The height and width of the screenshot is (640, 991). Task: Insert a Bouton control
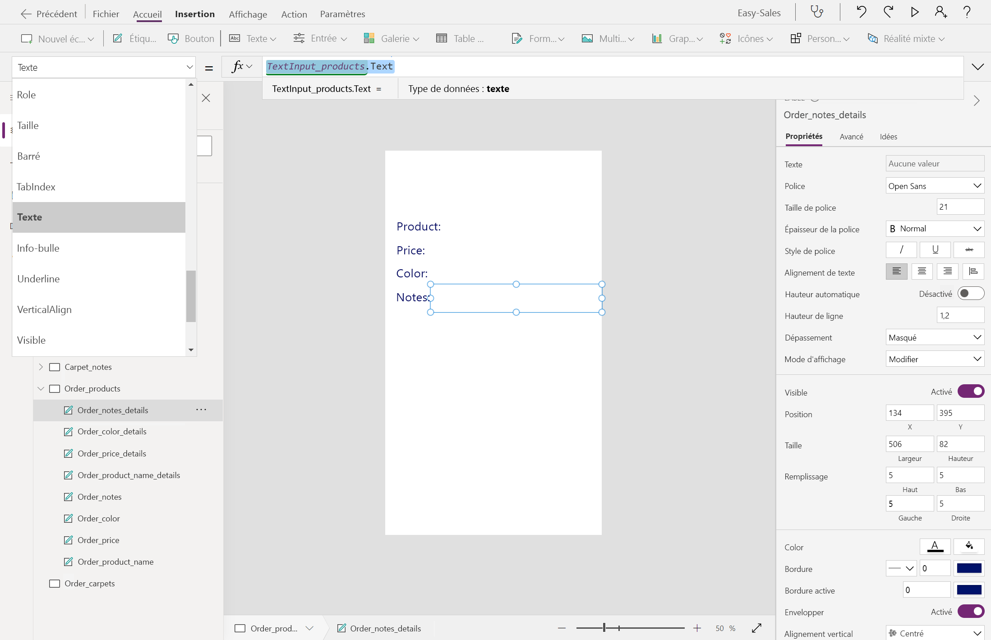pos(191,38)
